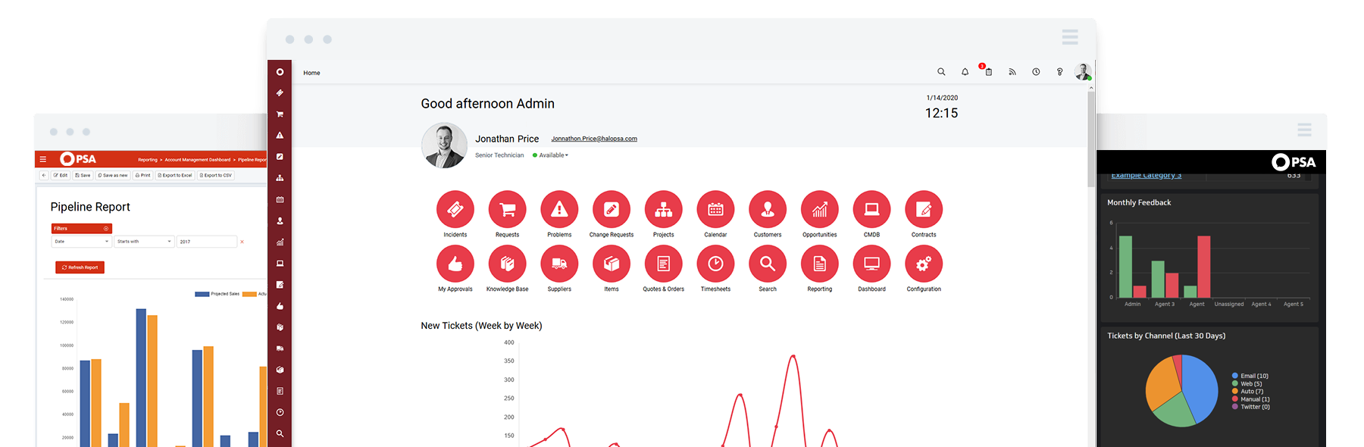Open the Search tile
The height and width of the screenshot is (447, 1364).
768,264
